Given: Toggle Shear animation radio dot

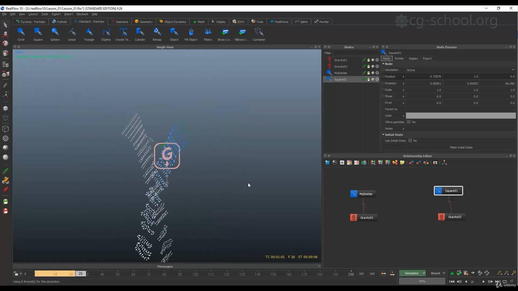Looking at the screenshot, I should click(x=383, y=96).
